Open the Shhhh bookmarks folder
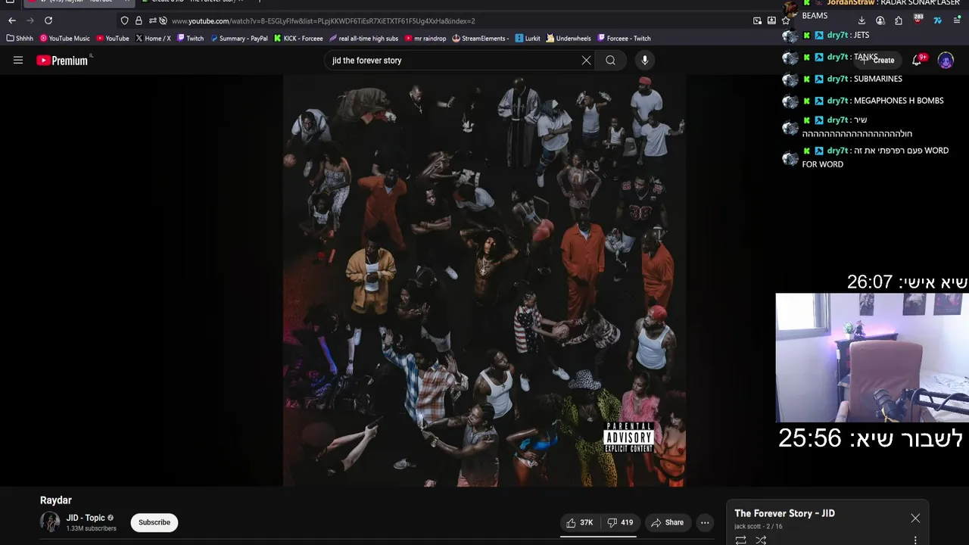This screenshot has width=969, height=545. (20, 38)
